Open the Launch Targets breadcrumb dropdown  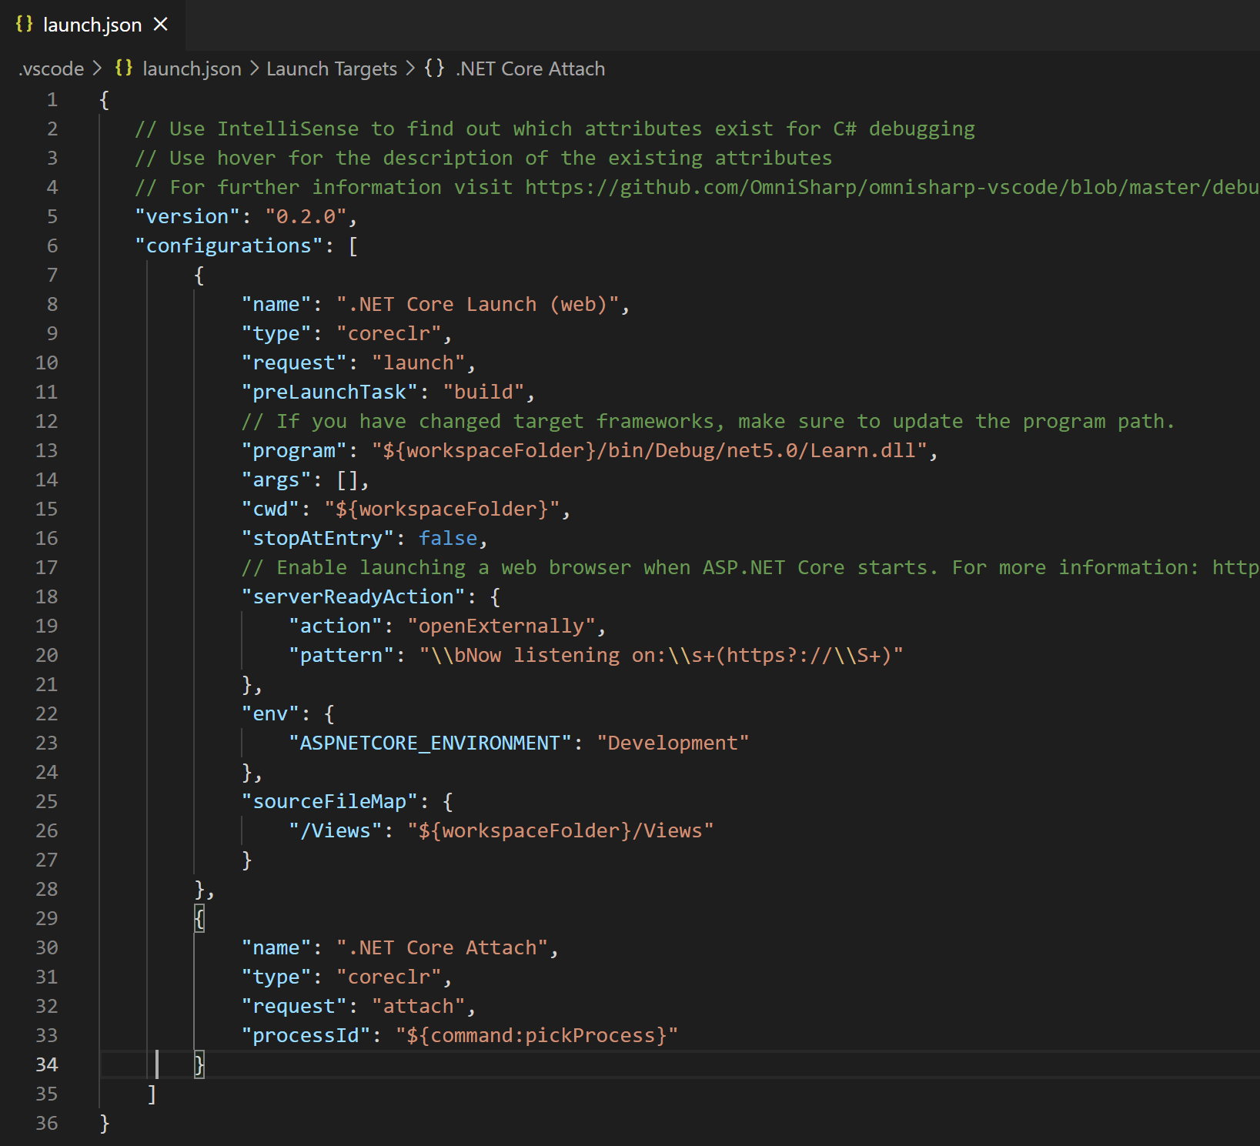pyautogui.click(x=331, y=68)
